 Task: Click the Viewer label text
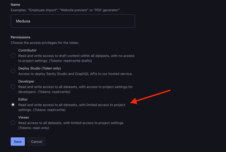click(x=24, y=117)
